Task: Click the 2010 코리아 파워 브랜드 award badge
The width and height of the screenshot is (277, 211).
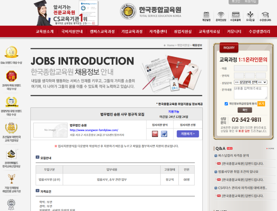Action: coord(11,76)
